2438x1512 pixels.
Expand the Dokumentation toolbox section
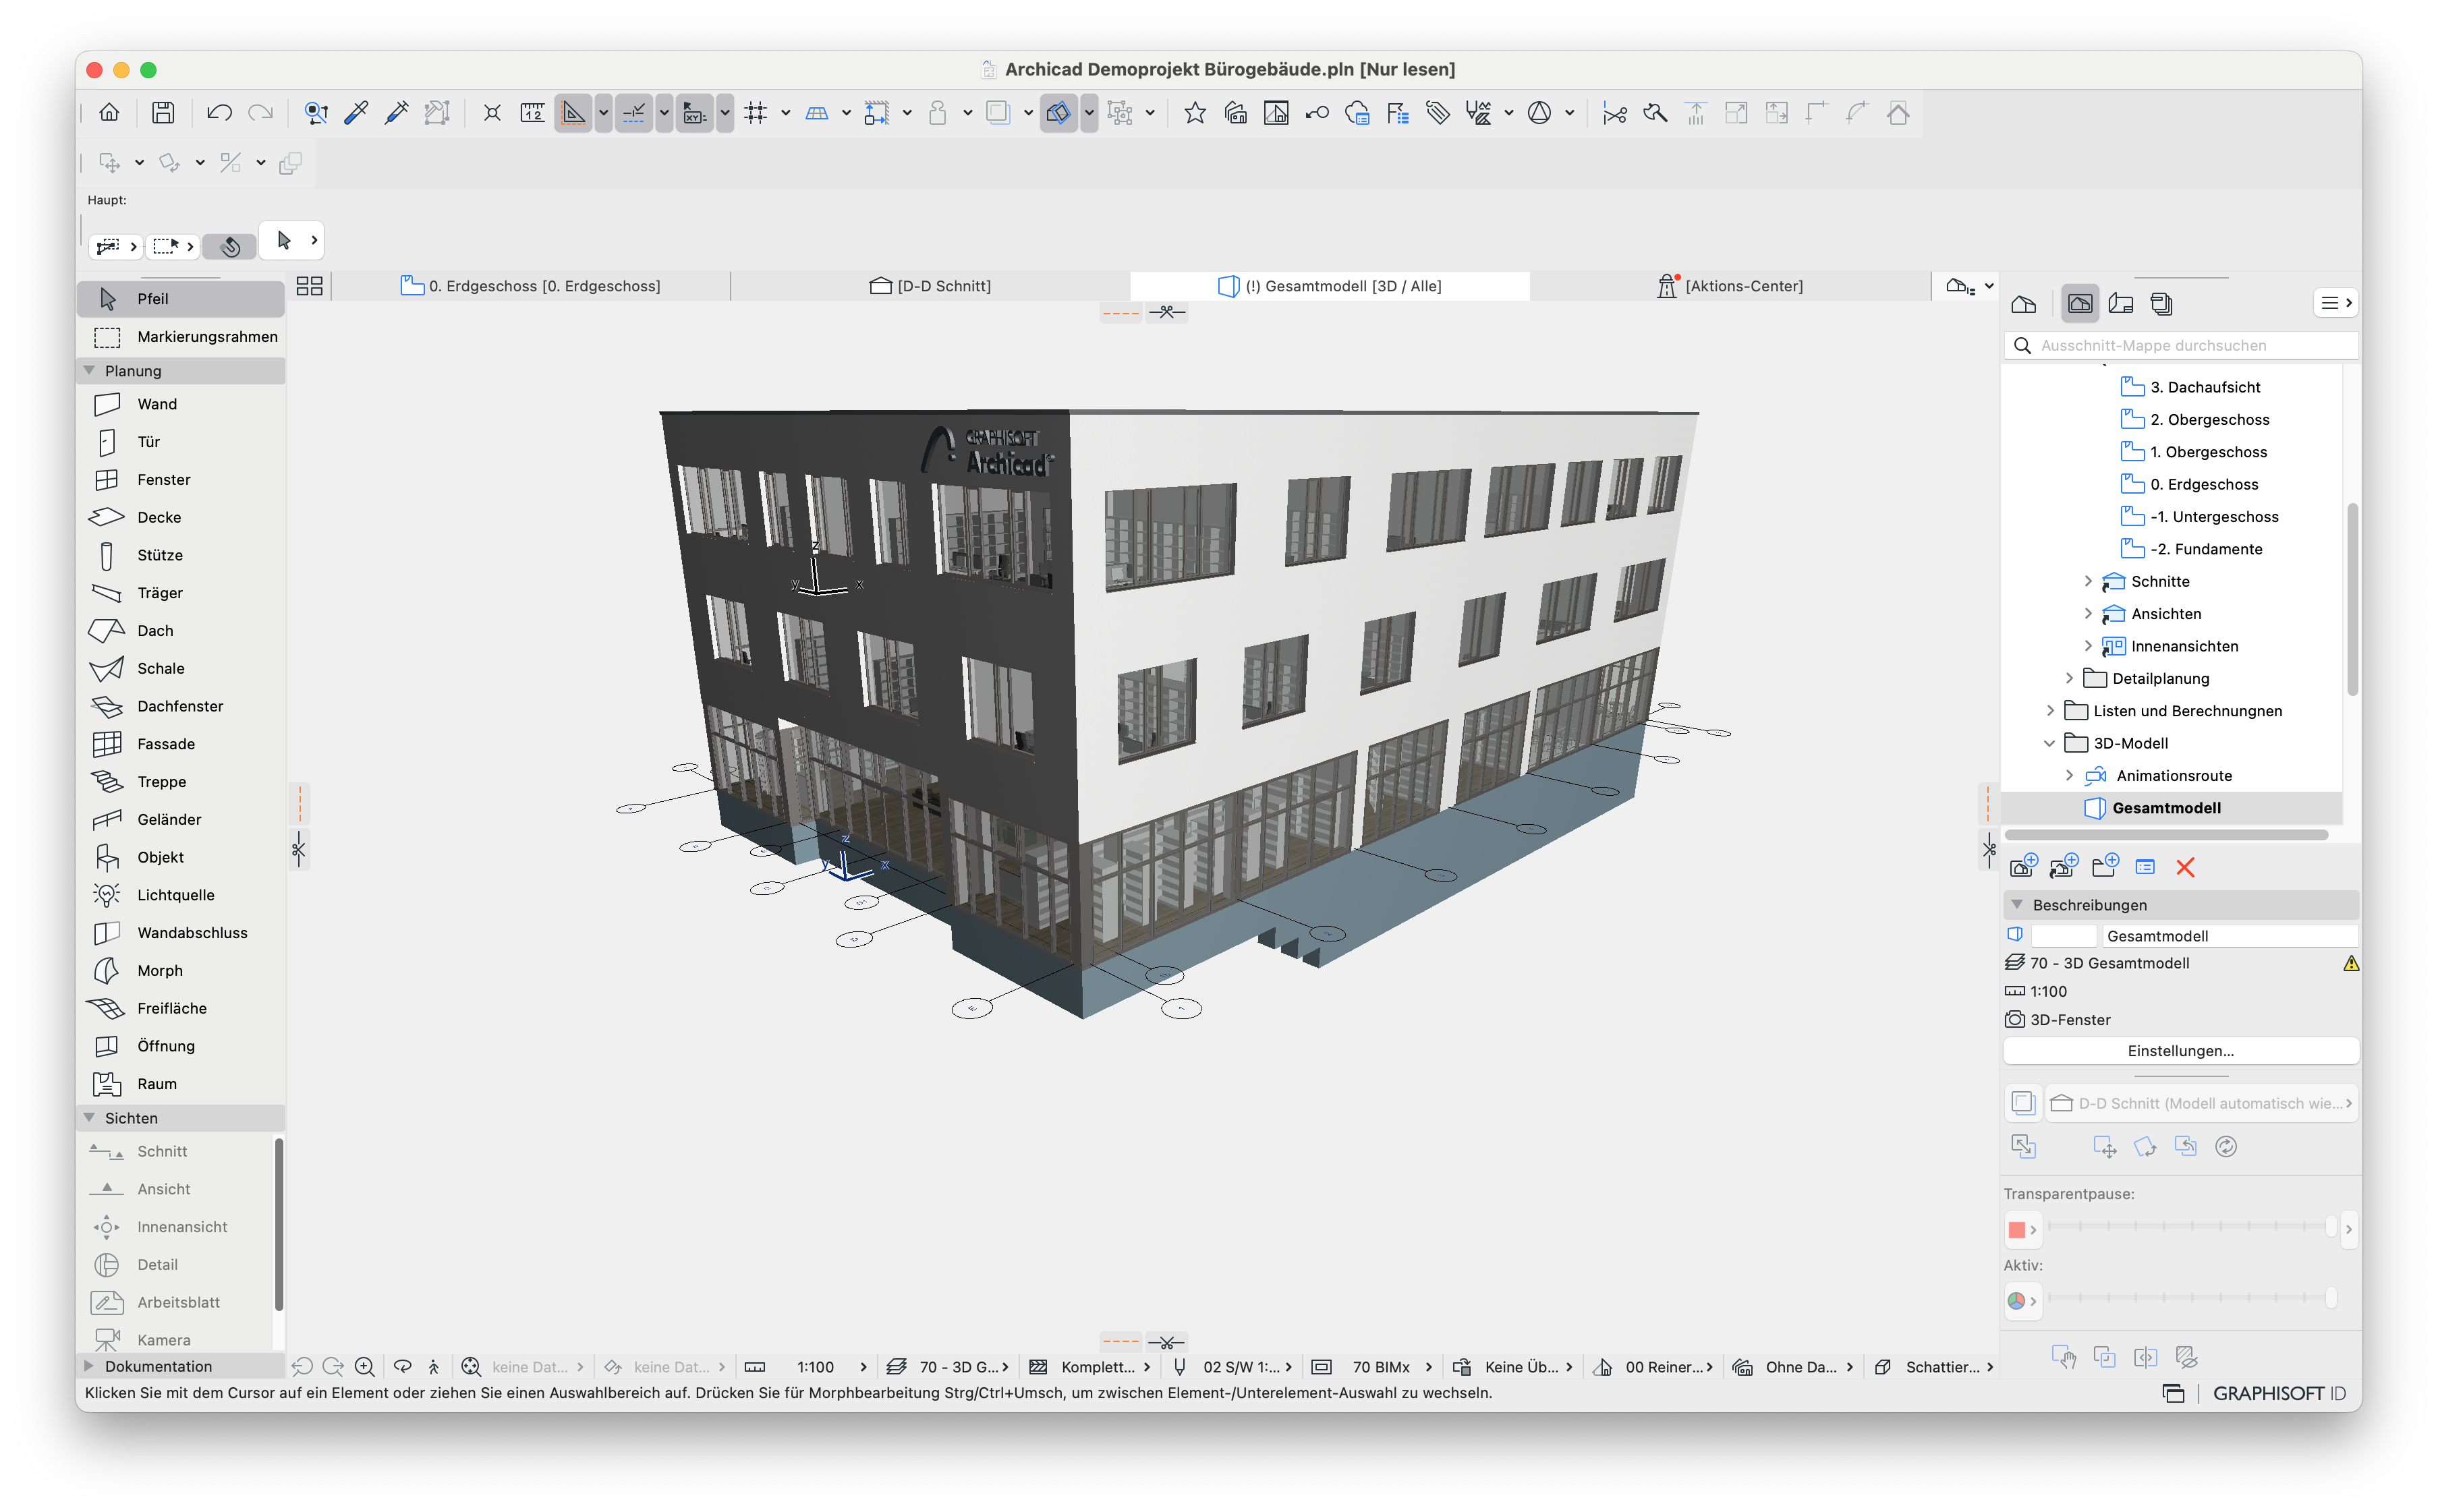pyautogui.click(x=89, y=1366)
